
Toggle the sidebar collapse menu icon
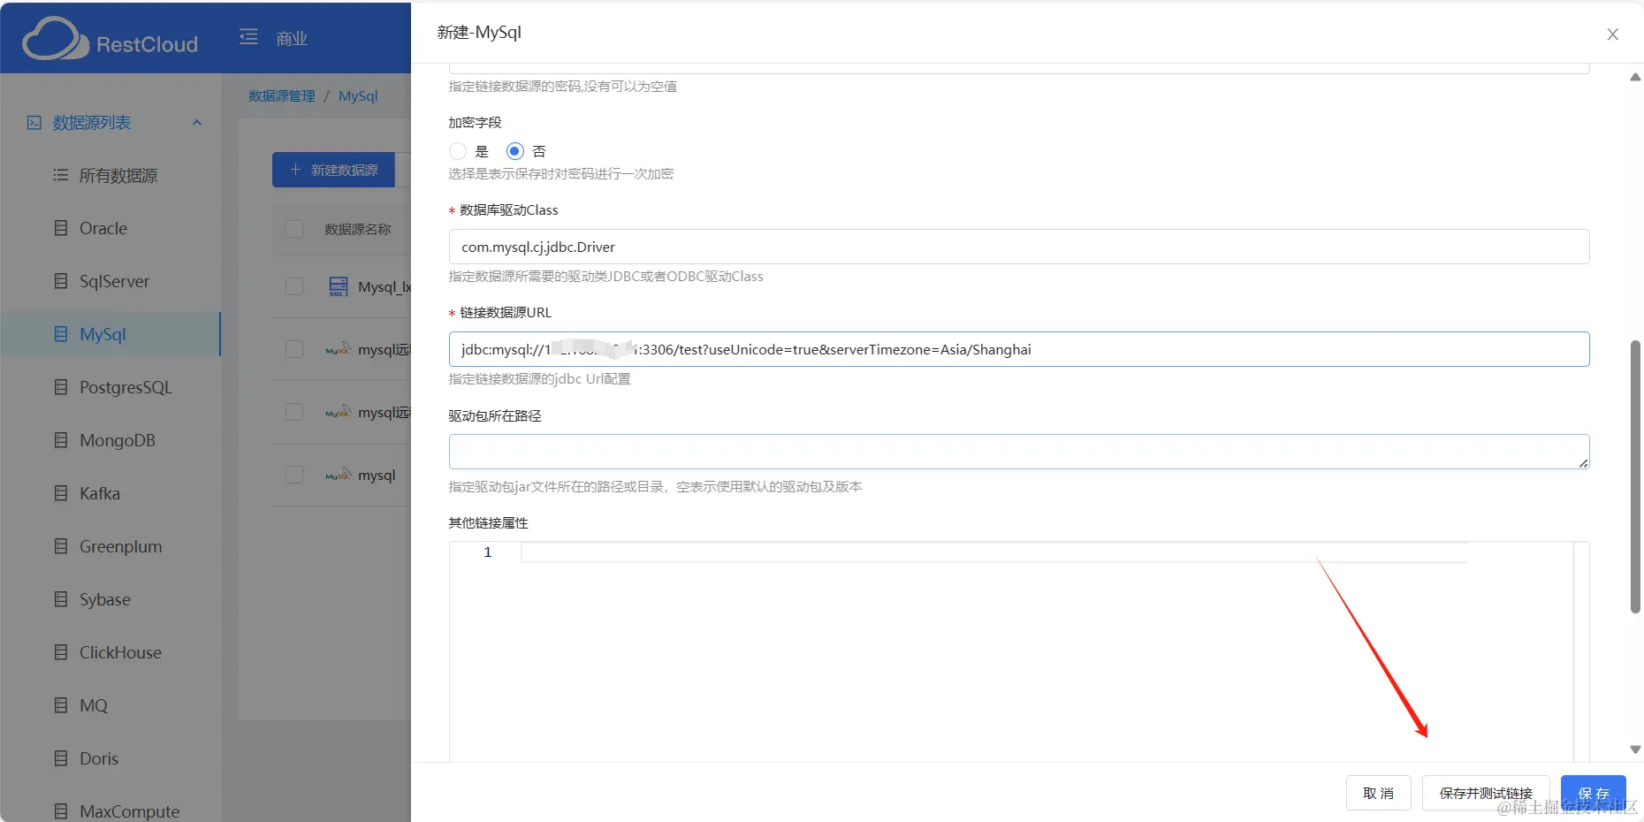[248, 37]
